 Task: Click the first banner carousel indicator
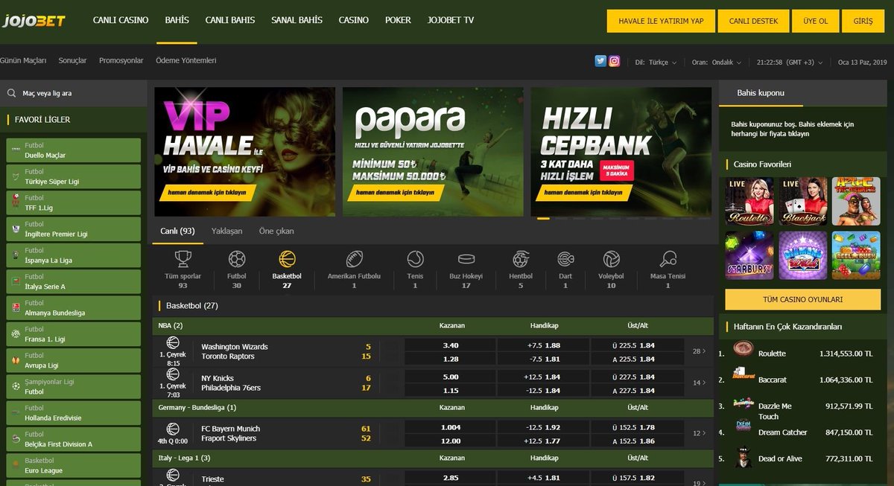543,219
